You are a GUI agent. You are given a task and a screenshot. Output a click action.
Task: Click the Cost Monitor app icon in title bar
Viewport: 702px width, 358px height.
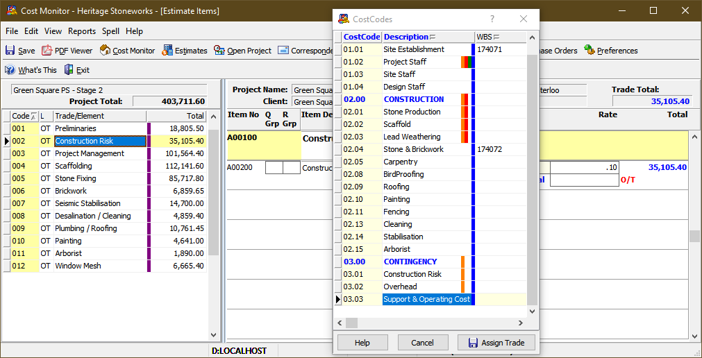(12, 10)
